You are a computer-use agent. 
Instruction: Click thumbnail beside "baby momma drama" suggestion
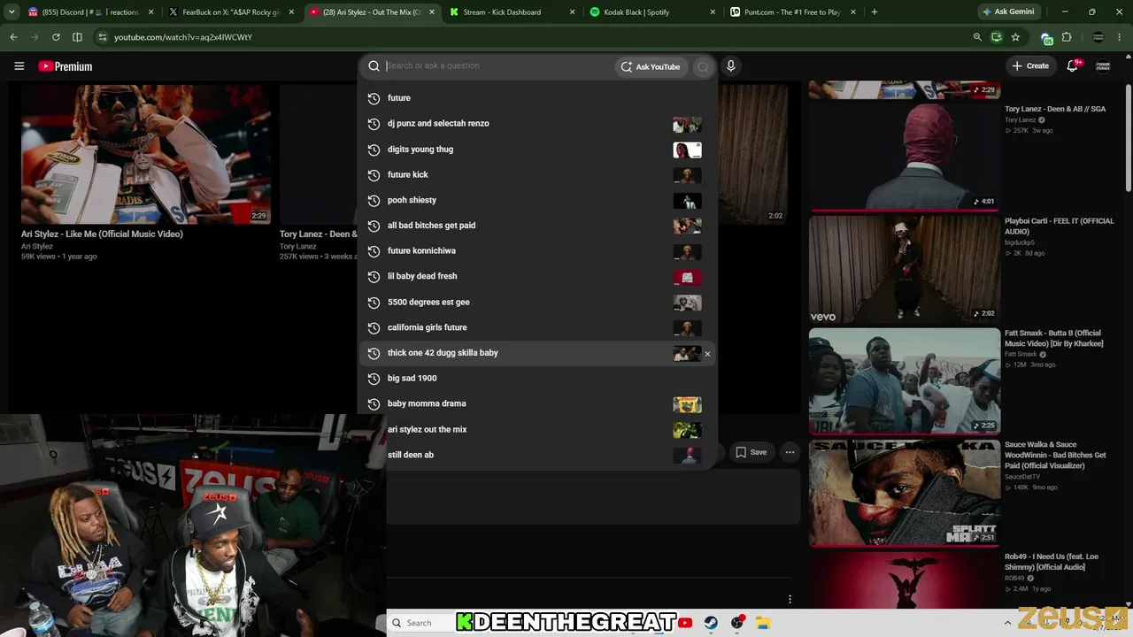[687, 404]
